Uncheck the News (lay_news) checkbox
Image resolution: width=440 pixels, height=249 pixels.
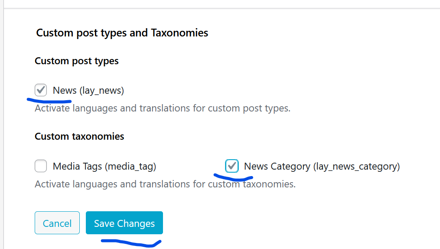(41, 90)
